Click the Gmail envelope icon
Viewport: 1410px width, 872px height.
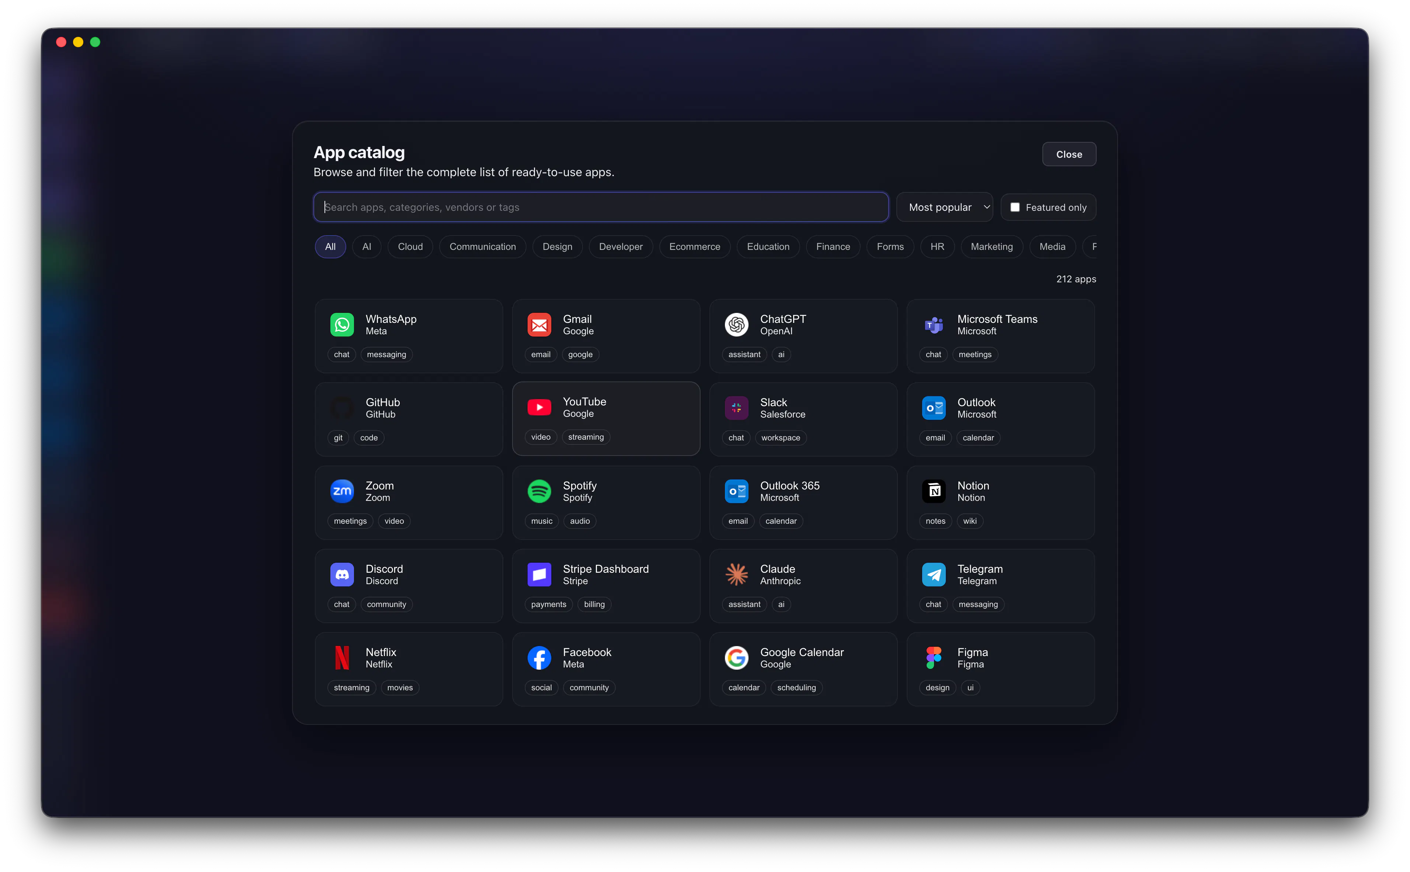click(x=539, y=325)
